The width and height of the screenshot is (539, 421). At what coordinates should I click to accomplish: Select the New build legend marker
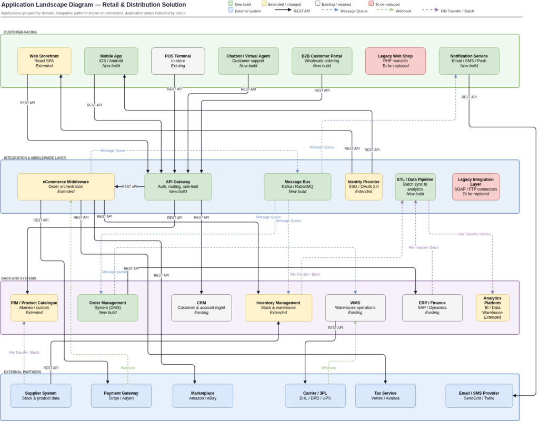coord(230,3)
